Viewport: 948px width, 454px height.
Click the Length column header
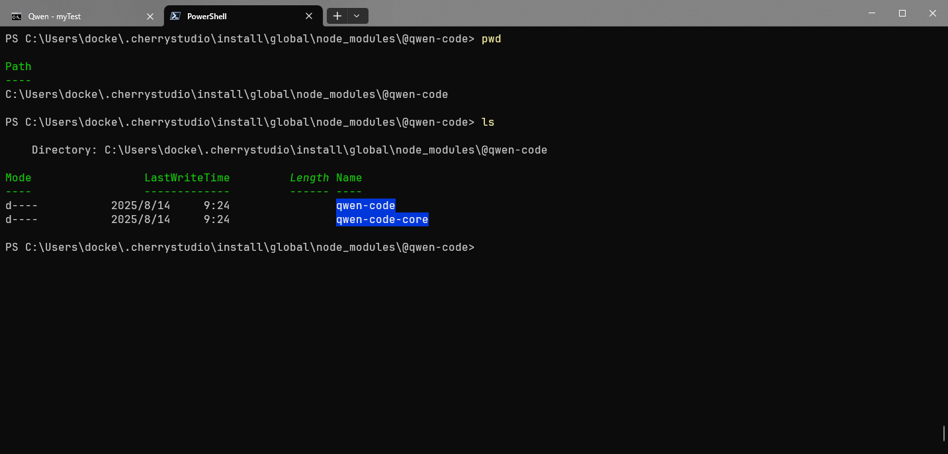click(310, 177)
